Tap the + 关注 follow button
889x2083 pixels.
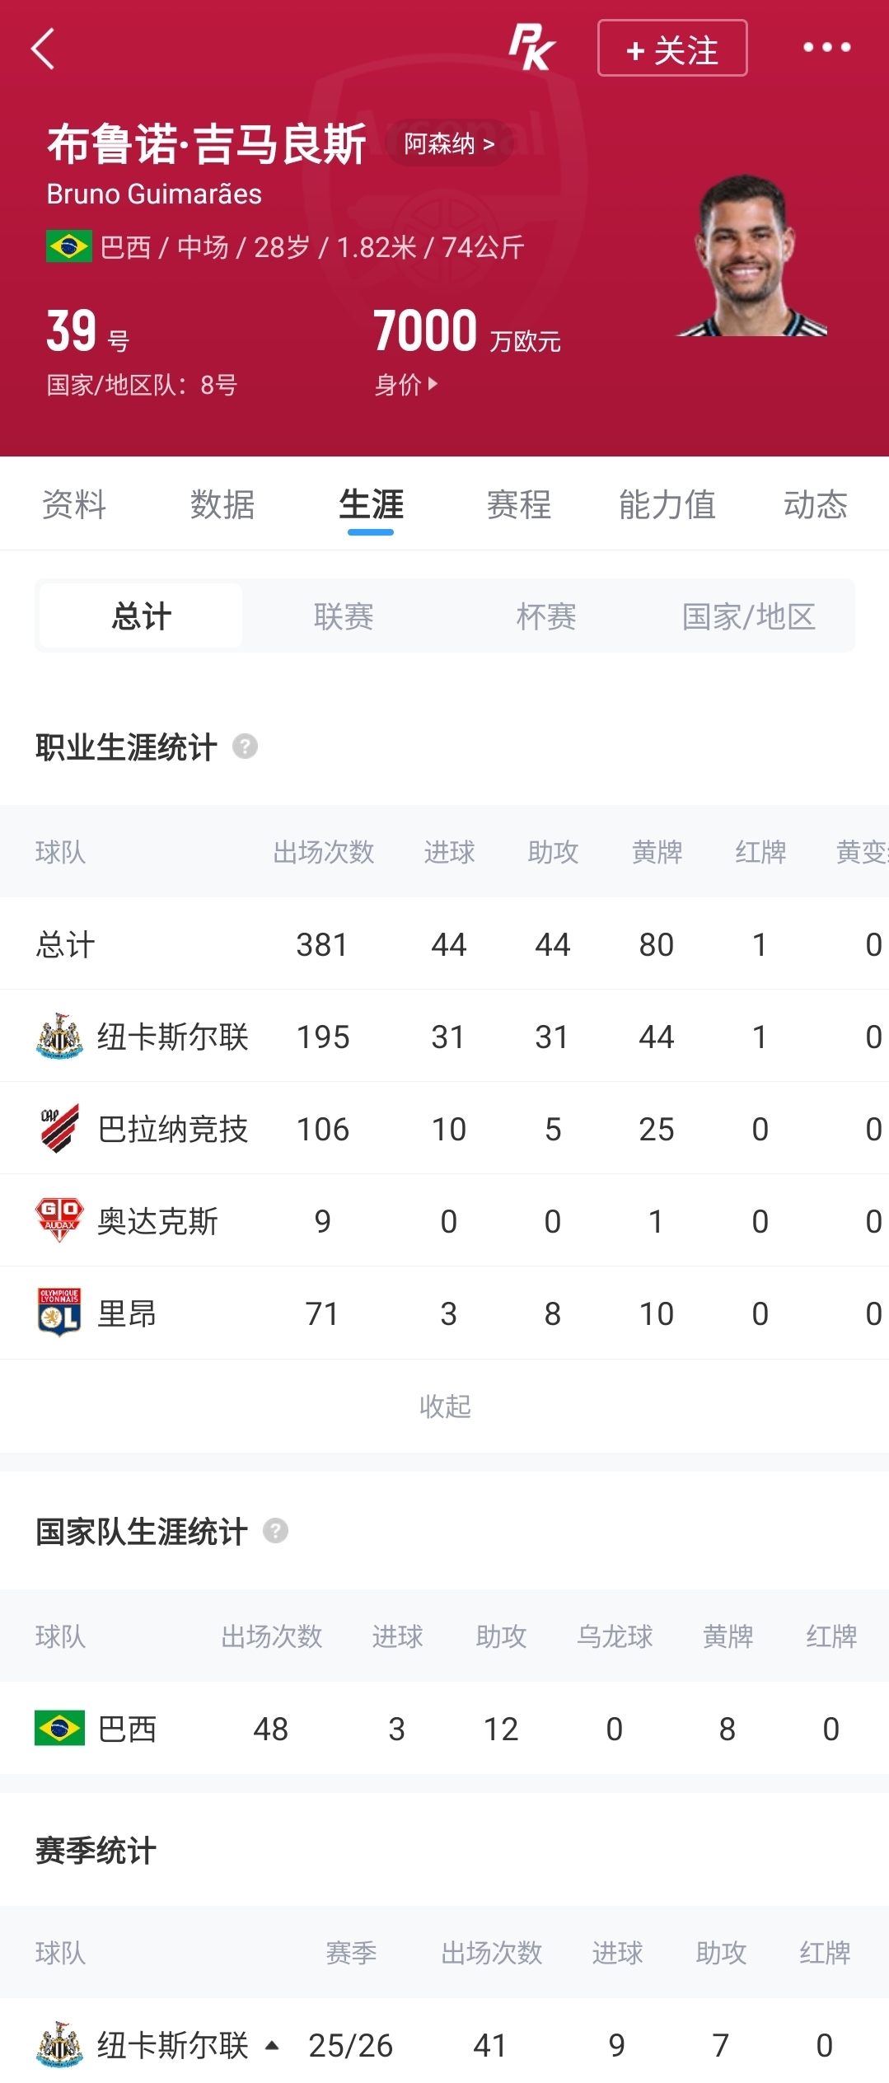click(672, 48)
